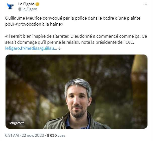Image resolution: width=154 pixels, height=141 pixels.
Task: Click the gold verified badge
Action: tap(37, 4)
